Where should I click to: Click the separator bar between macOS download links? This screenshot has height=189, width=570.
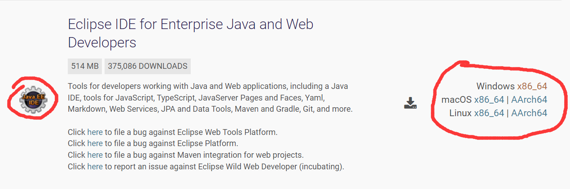click(508, 100)
